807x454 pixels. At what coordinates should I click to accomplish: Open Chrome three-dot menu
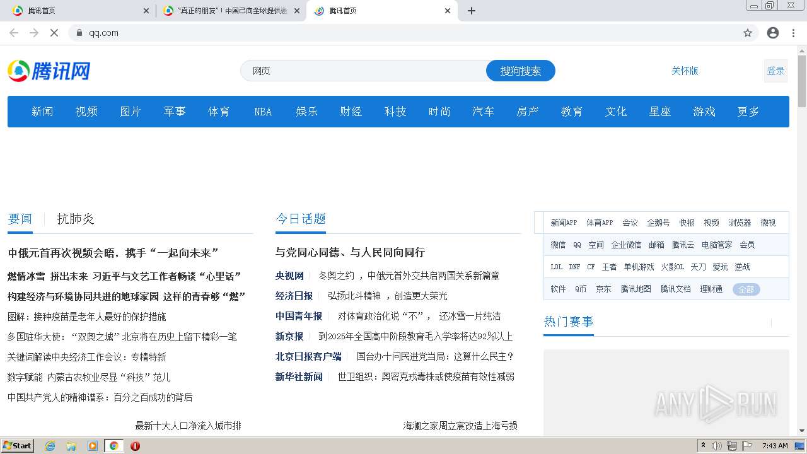[x=794, y=33]
